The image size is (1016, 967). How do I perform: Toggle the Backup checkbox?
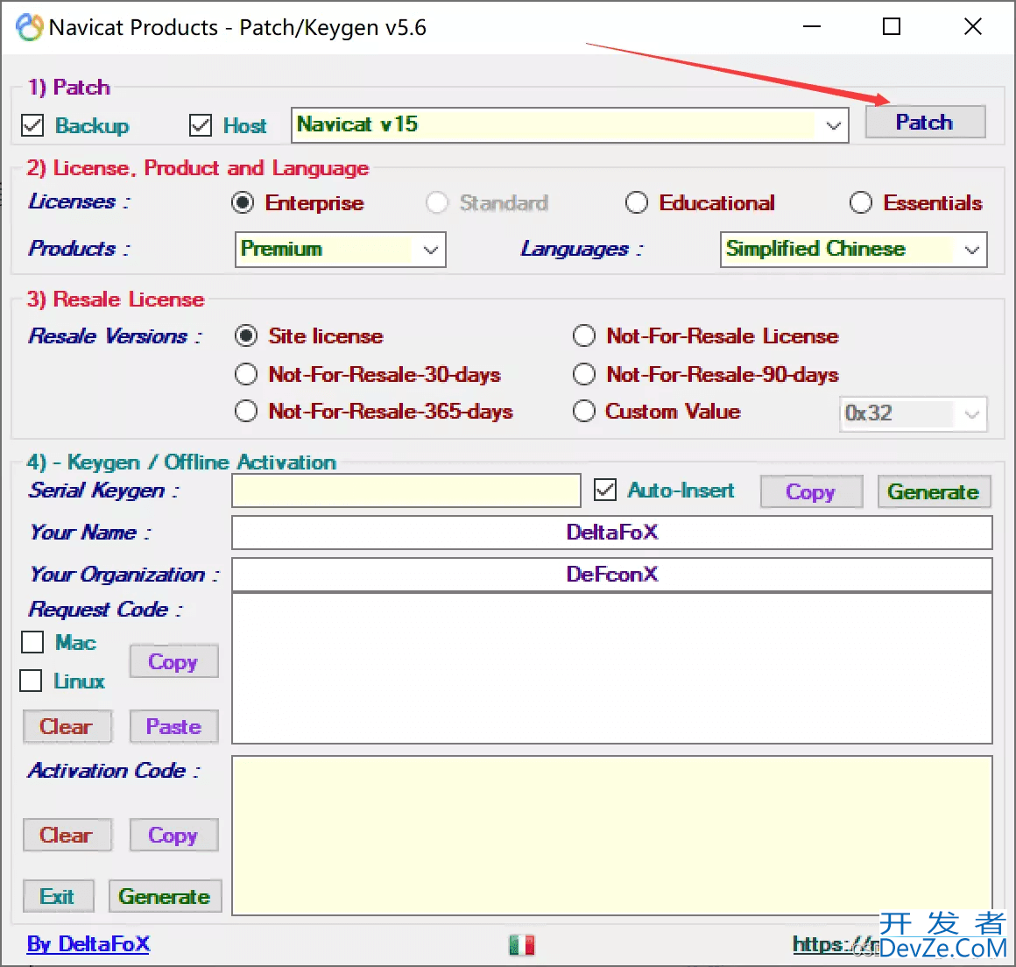(32, 125)
